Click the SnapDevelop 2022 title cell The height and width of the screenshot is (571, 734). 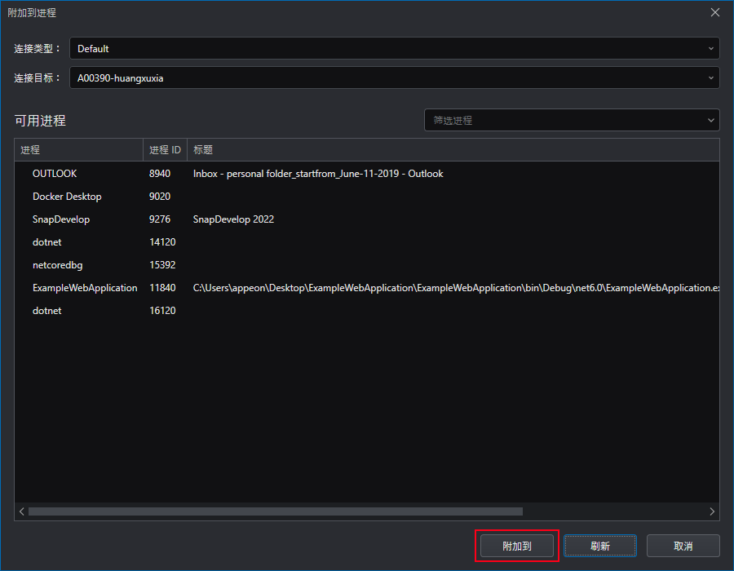click(233, 219)
